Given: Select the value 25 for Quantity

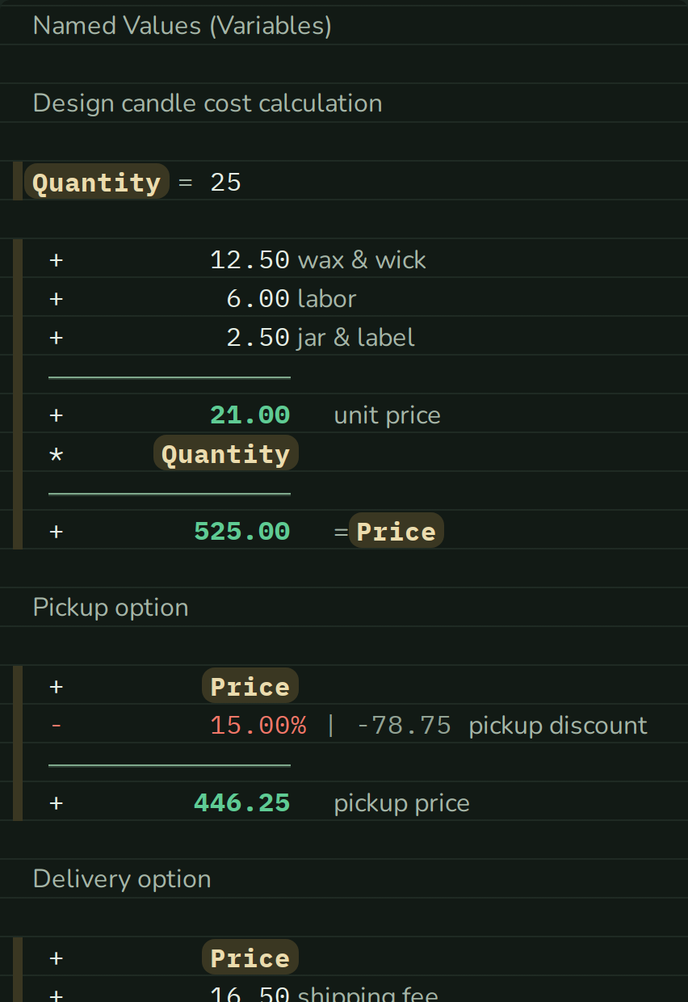Looking at the screenshot, I should point(226,183).
